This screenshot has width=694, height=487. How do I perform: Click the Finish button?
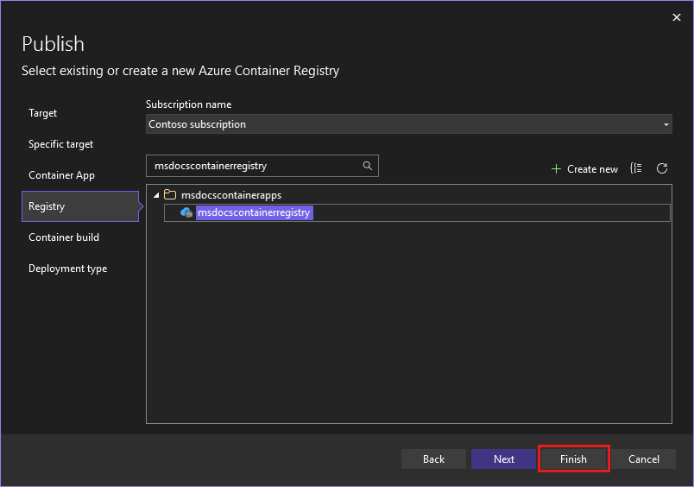[574, 459]
